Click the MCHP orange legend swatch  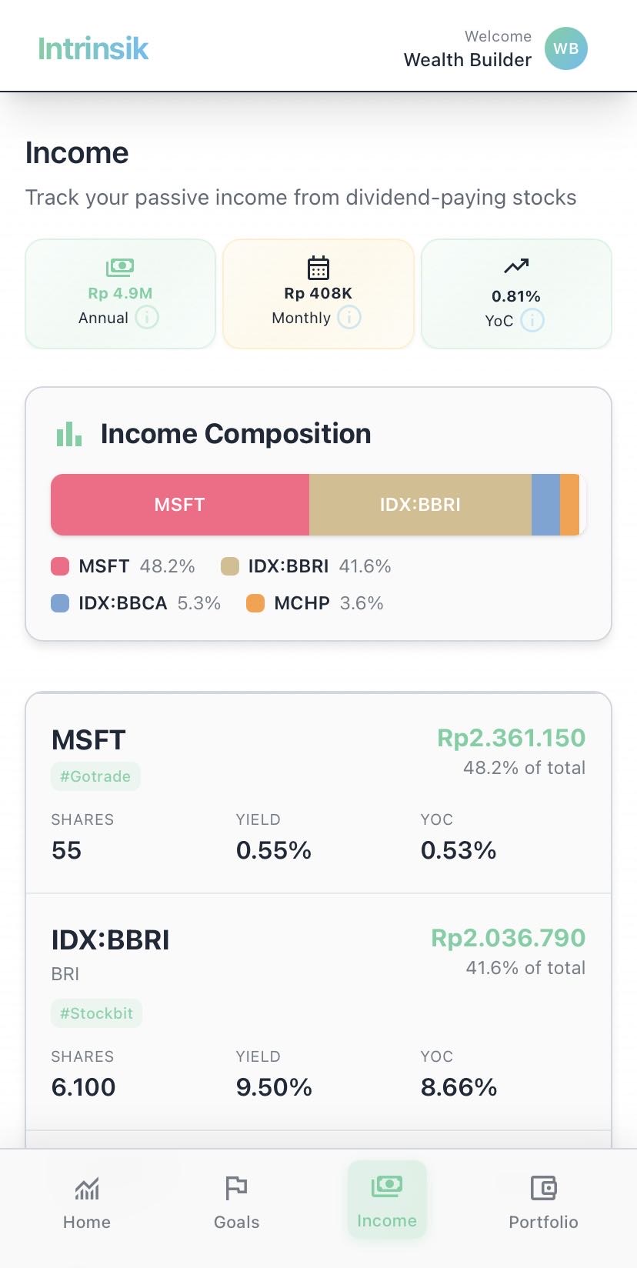tap(255, 603)
